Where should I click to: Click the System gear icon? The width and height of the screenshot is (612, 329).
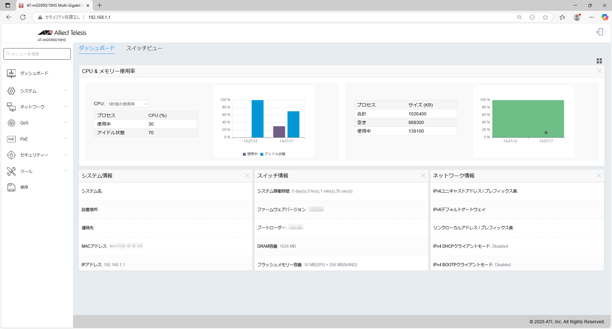coord(11,91)
